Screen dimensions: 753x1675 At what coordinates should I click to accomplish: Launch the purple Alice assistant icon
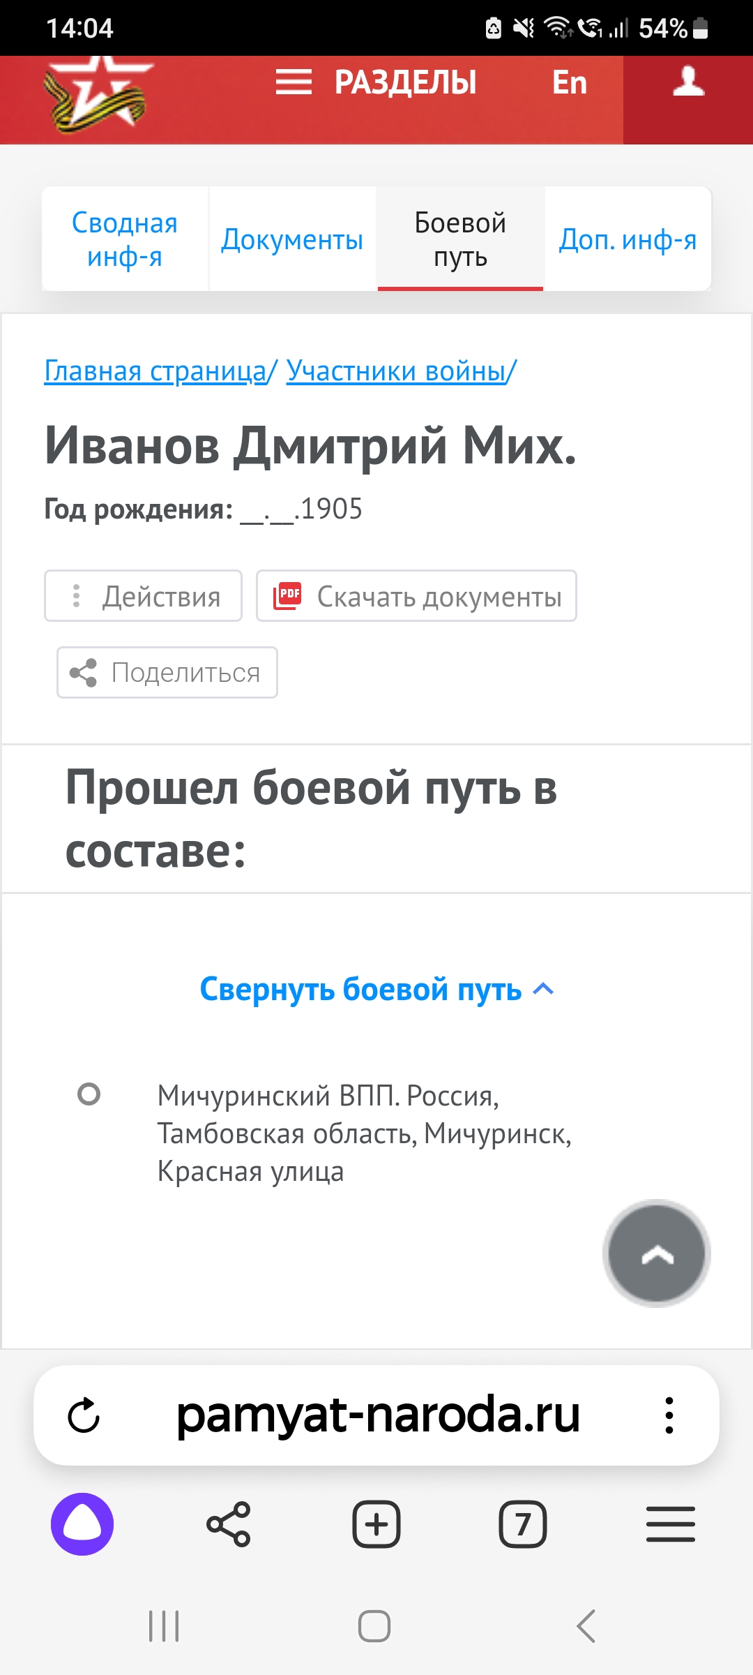tap(82, 1524)
